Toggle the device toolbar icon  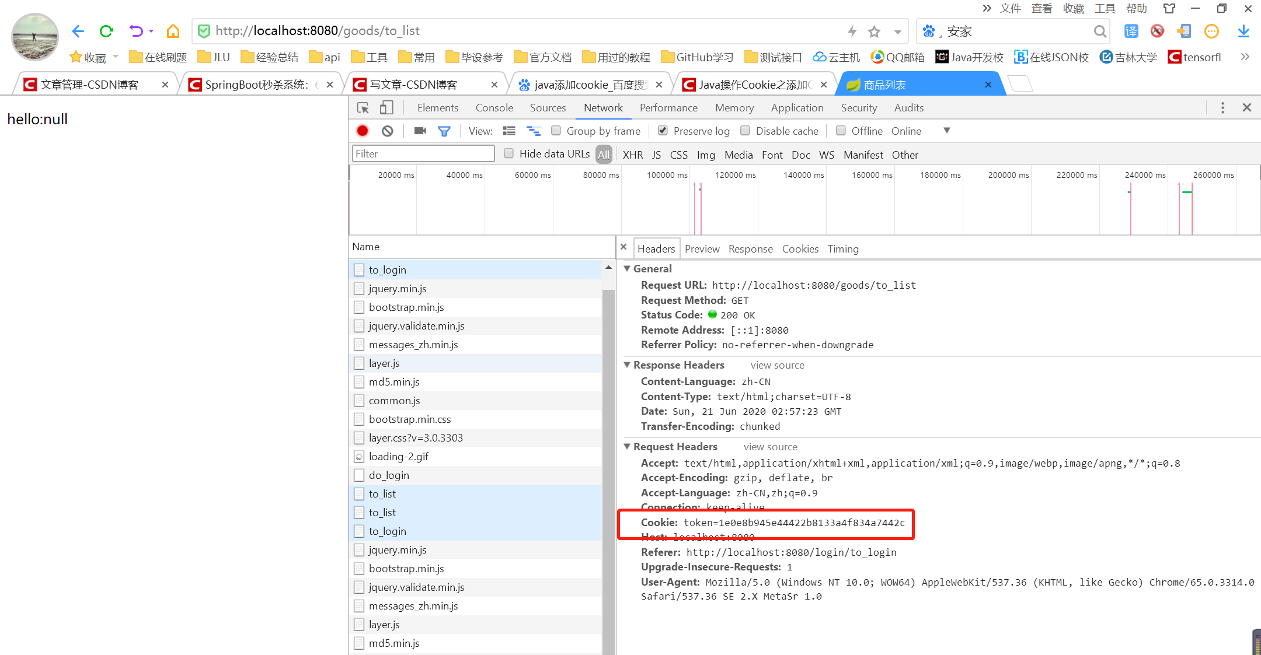pyautogui.click(x=386, y=108)
